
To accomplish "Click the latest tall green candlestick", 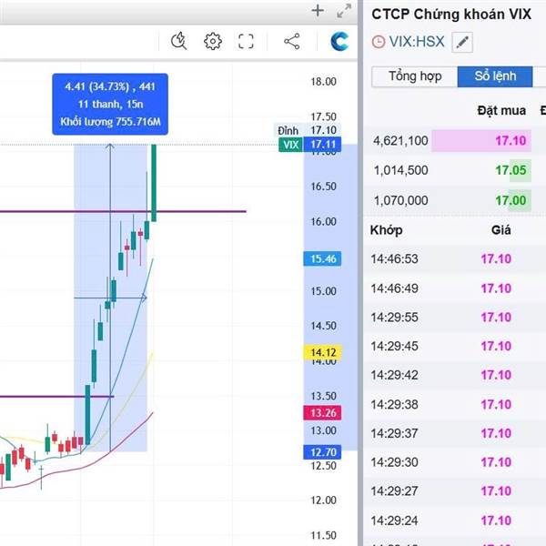I will (154, 183).
